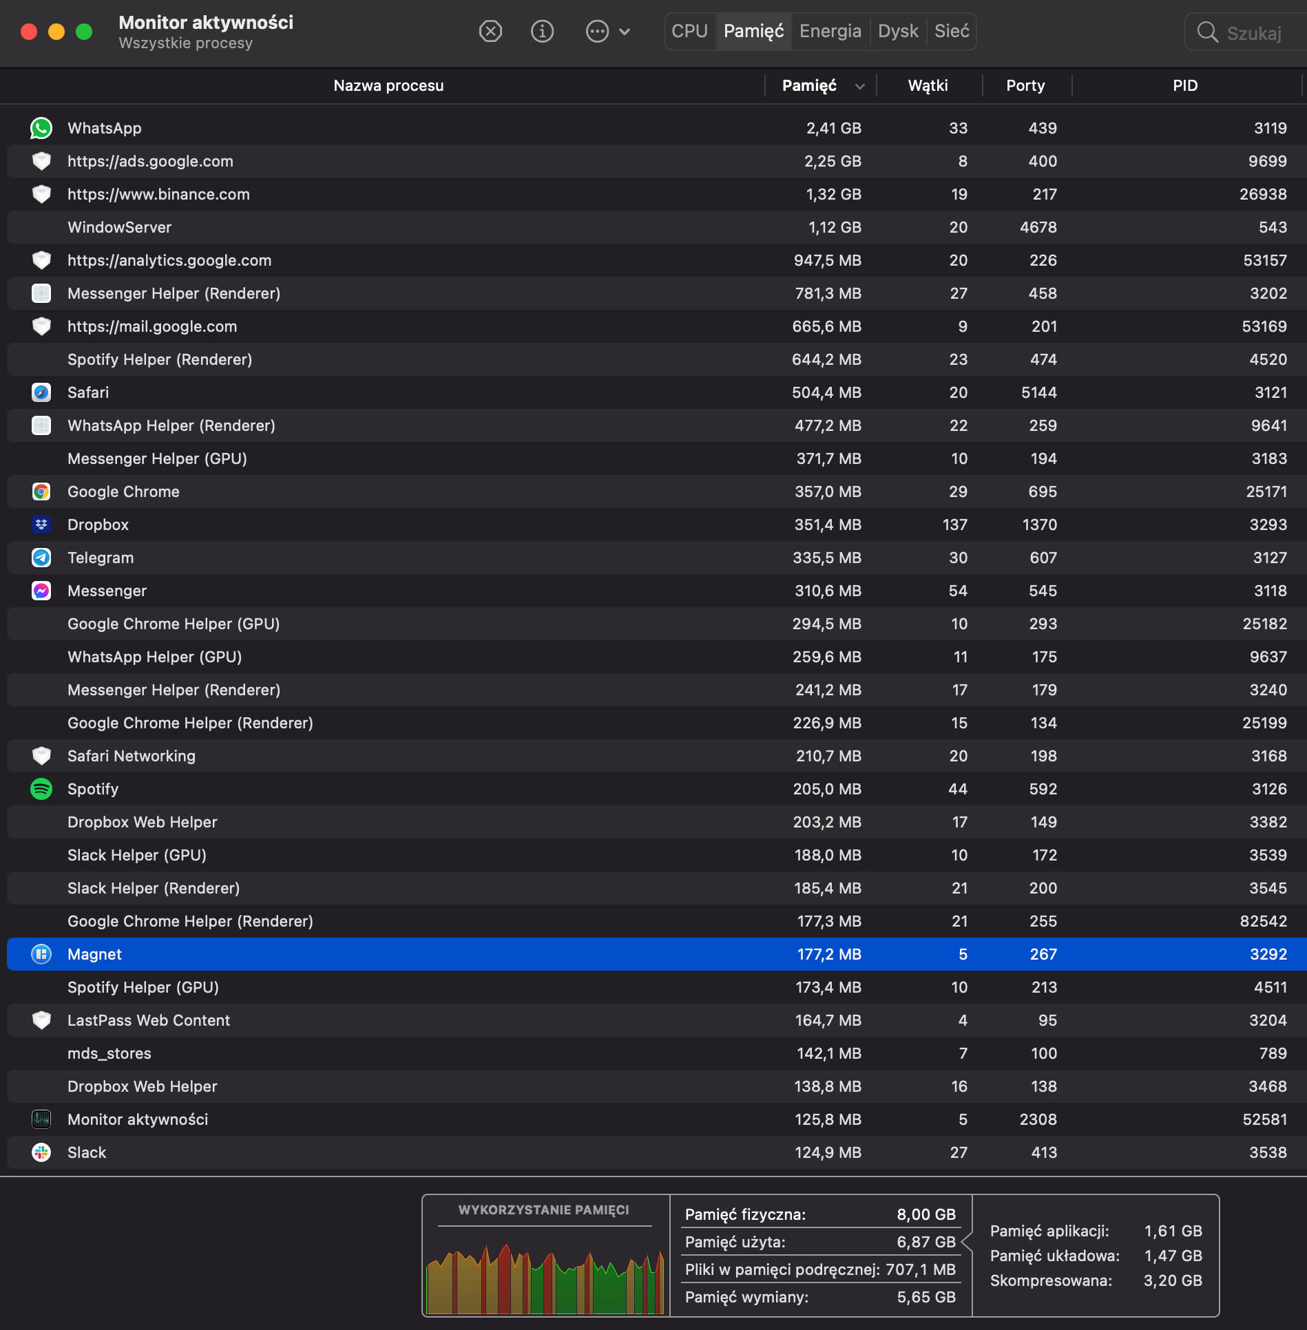Select the Pamięć tab

[753, 31]
